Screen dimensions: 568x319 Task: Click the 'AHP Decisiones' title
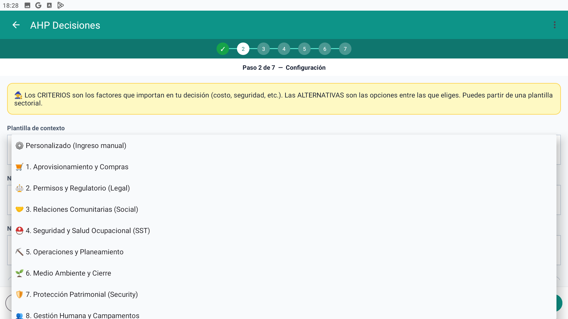[65, 25]
